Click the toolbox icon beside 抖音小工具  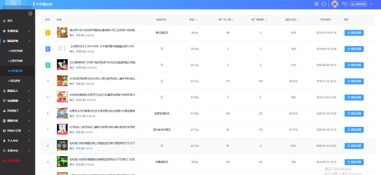4,131
